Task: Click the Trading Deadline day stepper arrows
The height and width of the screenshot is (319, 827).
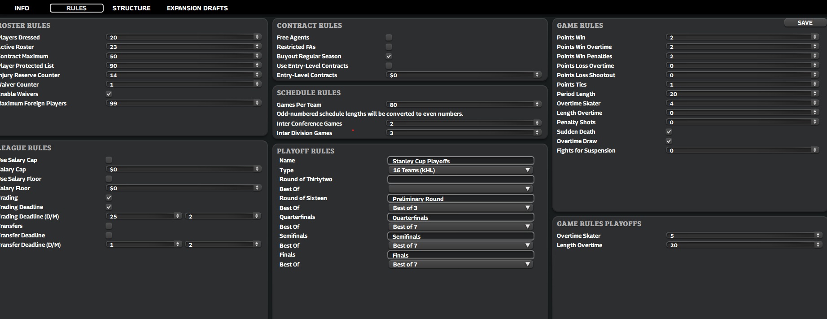Action: click(178, 216)
